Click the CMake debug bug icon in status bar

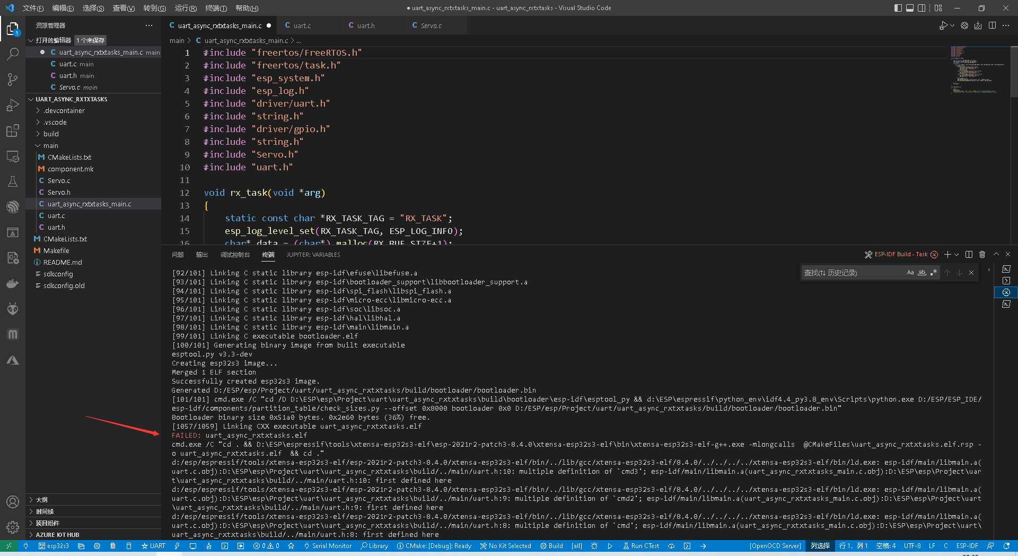pos(594,546)
